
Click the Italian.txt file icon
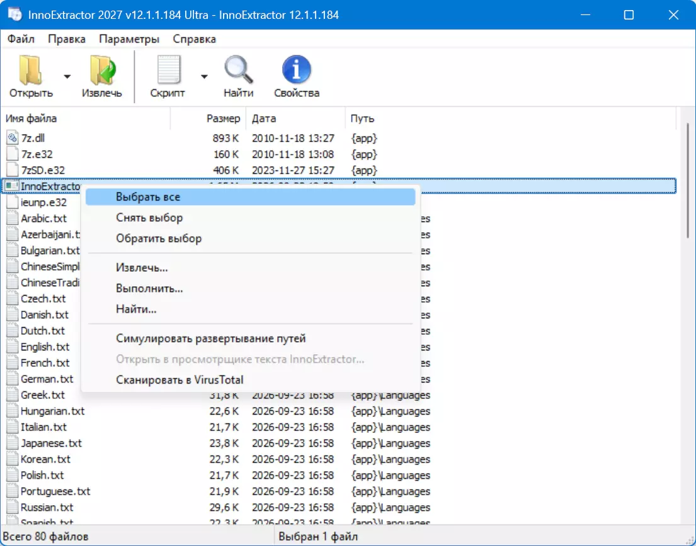click(x=13, y=426)
